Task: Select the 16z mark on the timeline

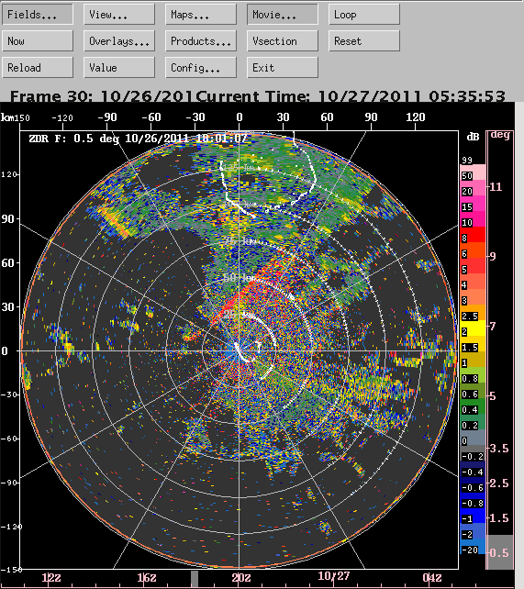Action: click(x=147, y=577)
